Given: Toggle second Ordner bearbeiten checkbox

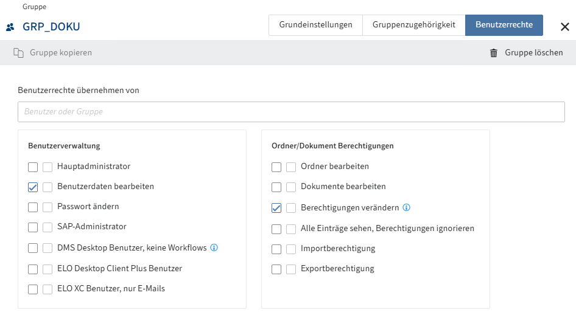Looking at the screenshot, I should click(x=291, y=167).
